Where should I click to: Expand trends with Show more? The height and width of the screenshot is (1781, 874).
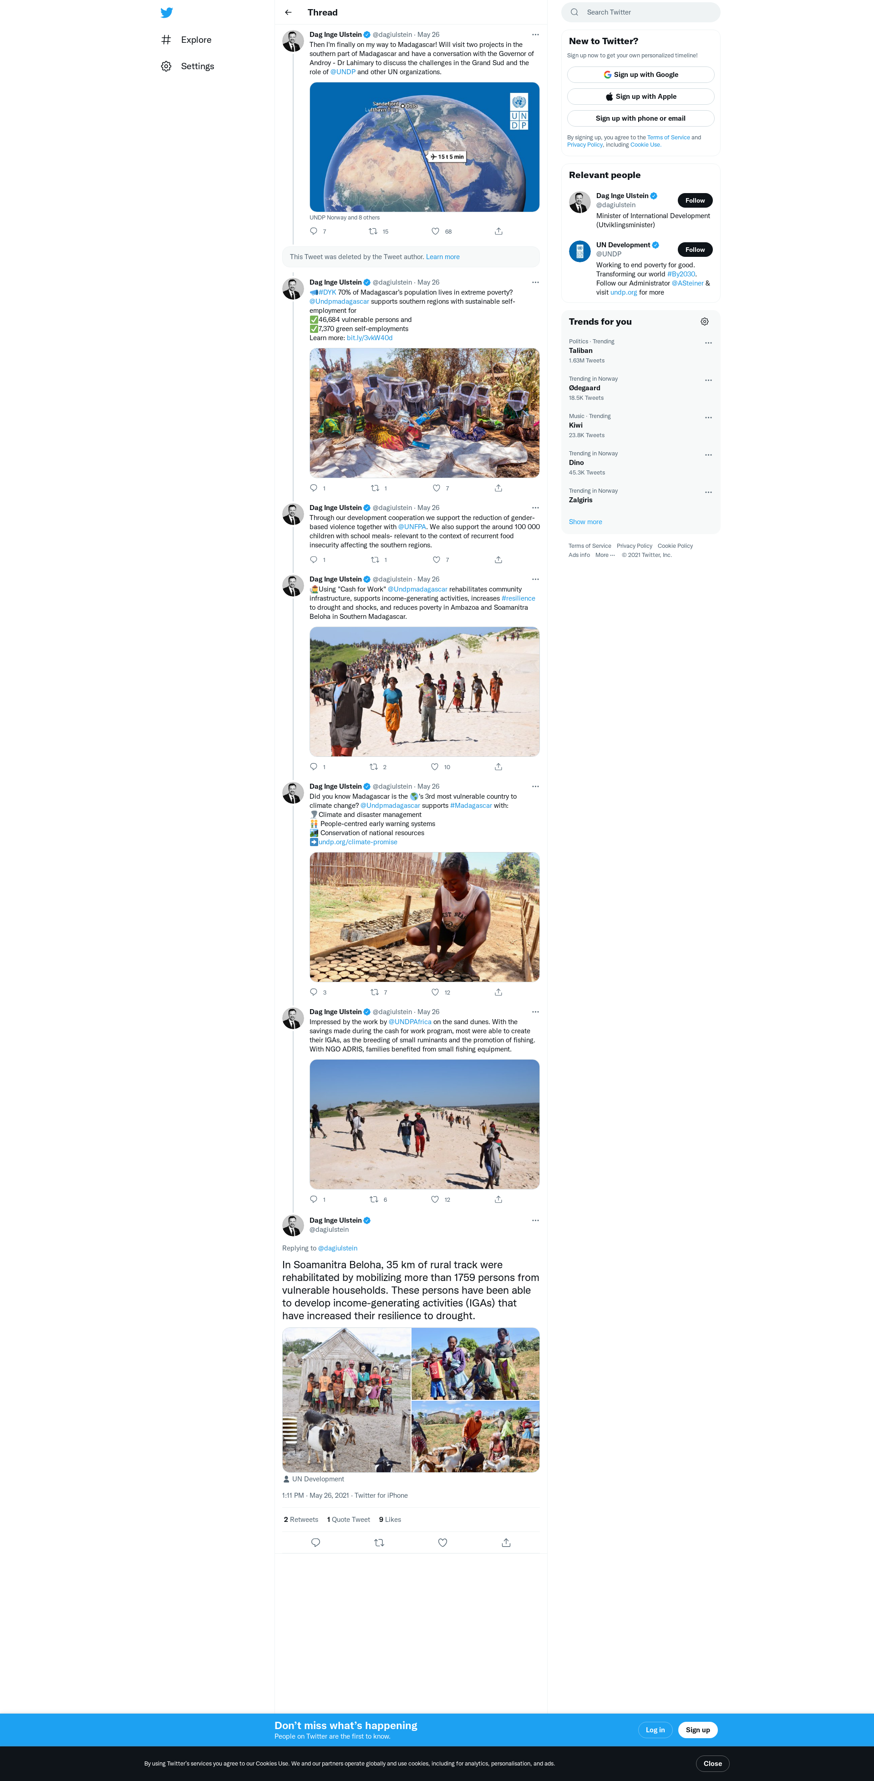click(x=585, y=522)
